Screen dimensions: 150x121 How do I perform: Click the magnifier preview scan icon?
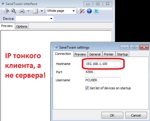click(x=14, y=11)
